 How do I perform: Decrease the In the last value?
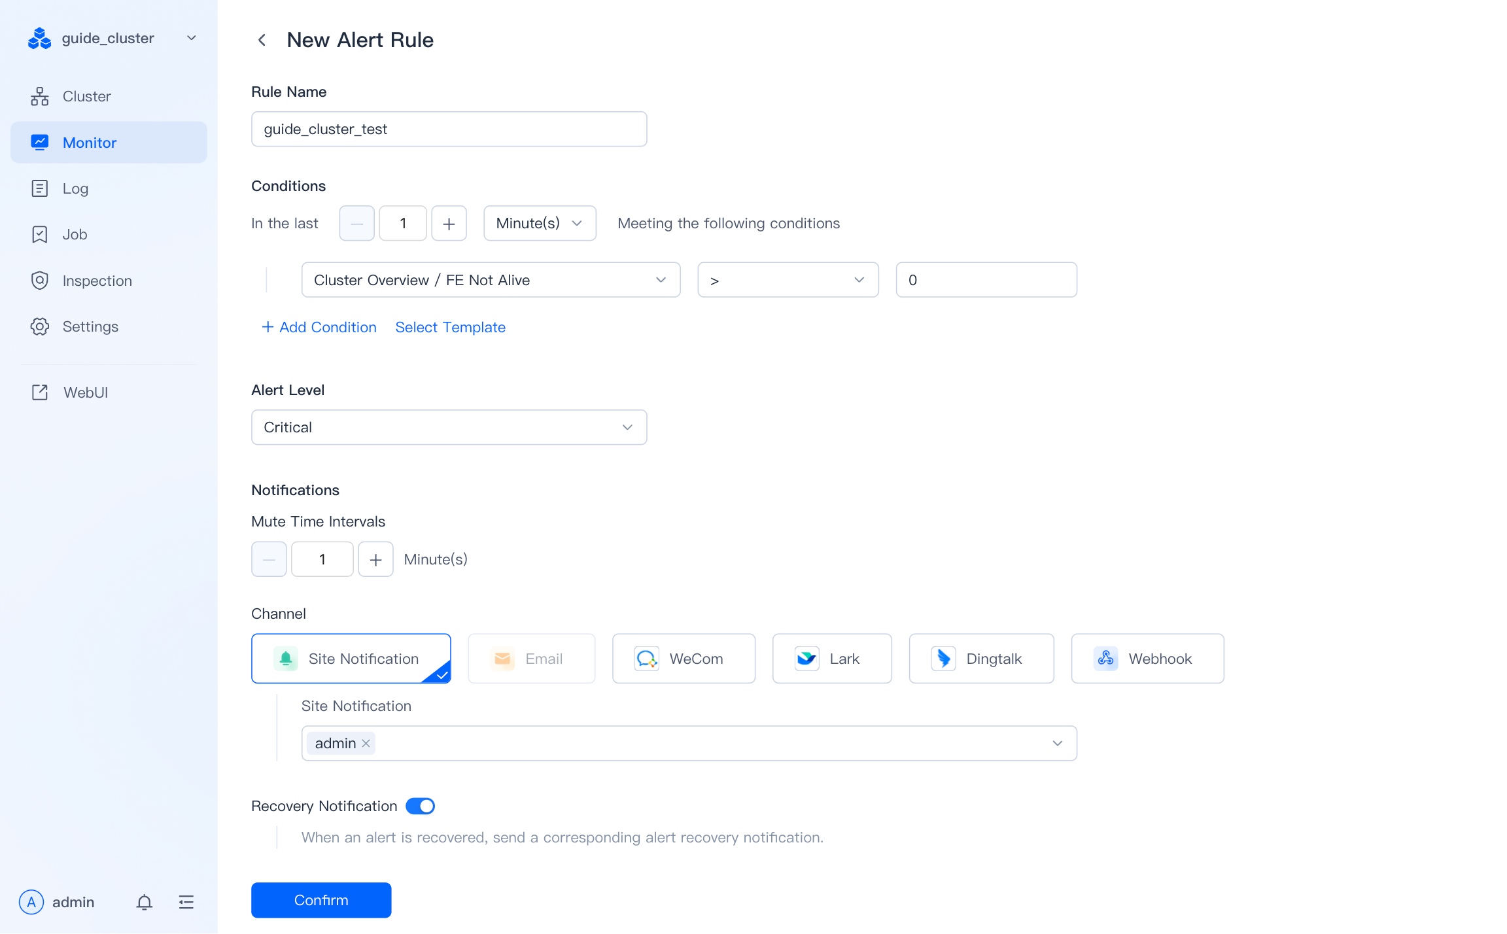pyautogui.click(x=356, y=224)
